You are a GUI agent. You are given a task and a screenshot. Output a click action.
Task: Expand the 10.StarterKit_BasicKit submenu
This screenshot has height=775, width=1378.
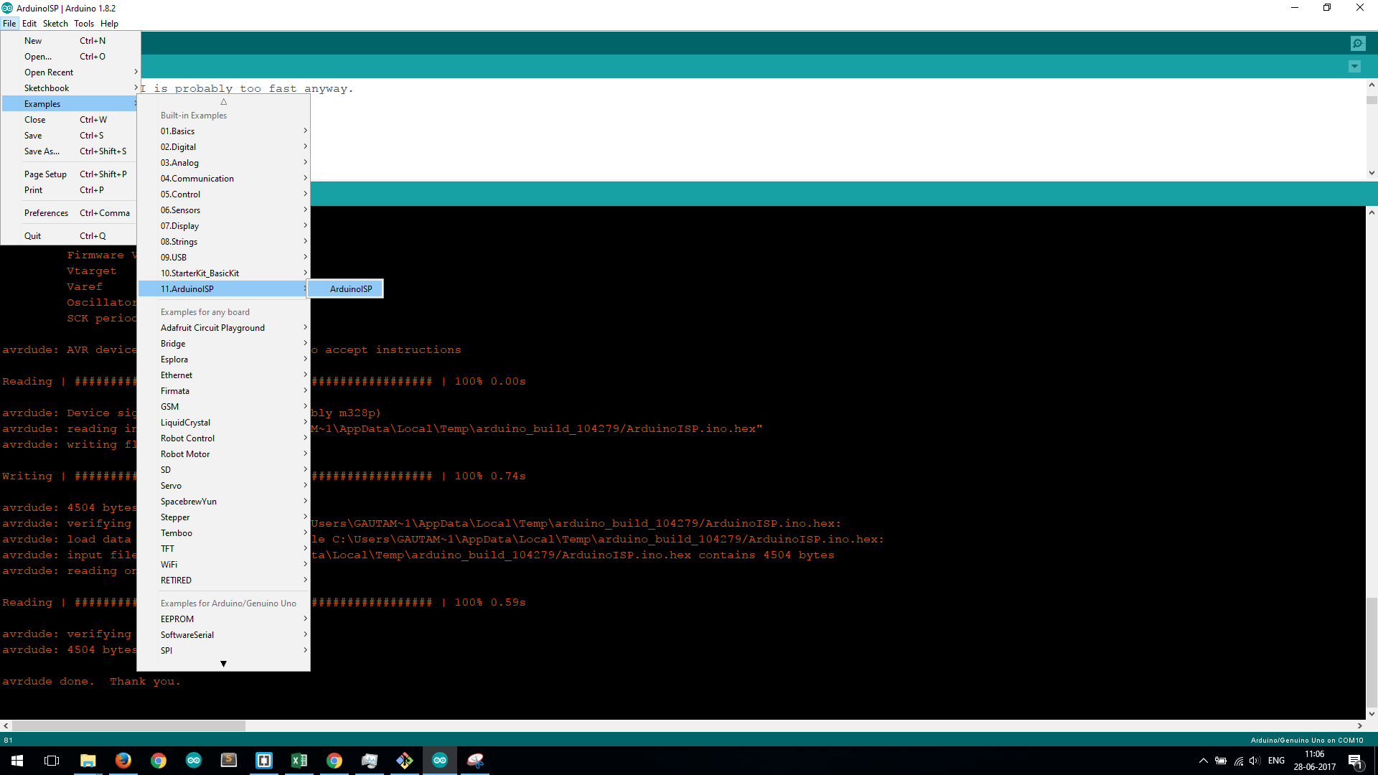click(x=224, y=273)
